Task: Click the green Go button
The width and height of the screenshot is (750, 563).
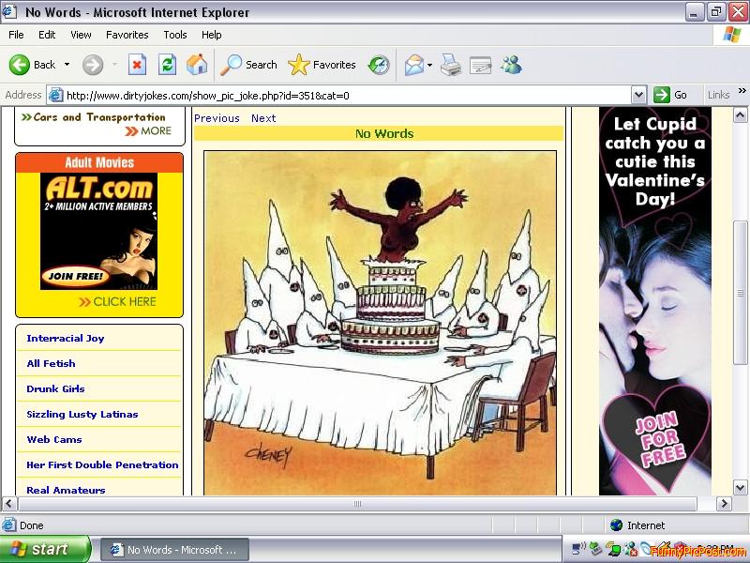Action: click(x=670, y=95)
